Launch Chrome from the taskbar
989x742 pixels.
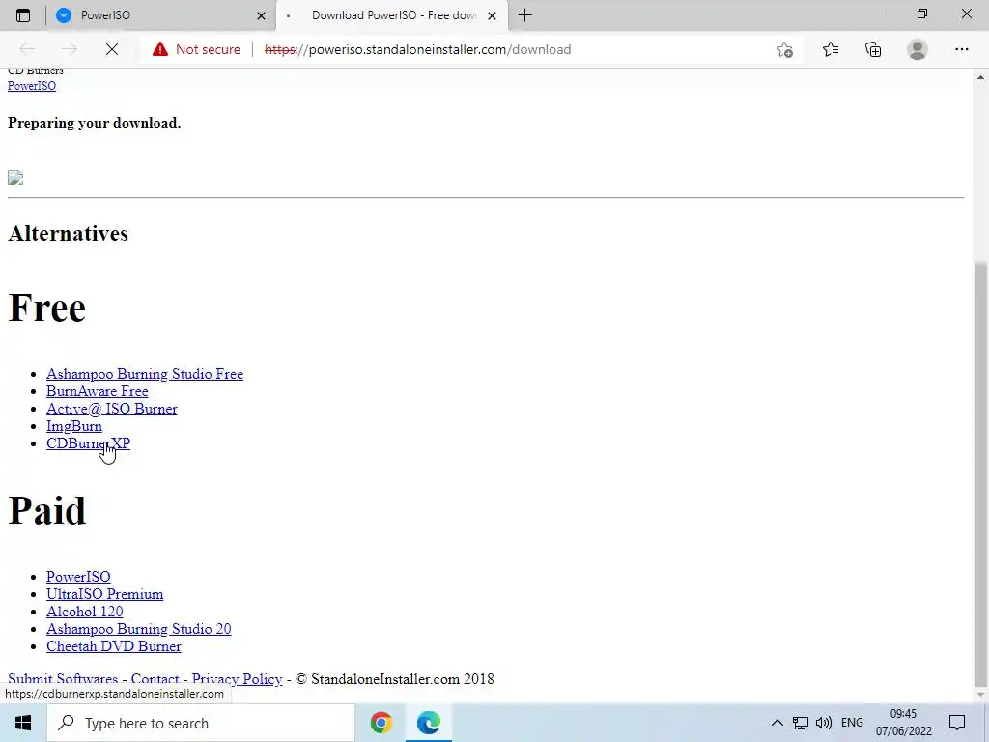click(x=381, y=723)
